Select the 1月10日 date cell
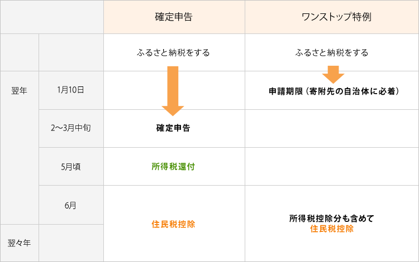This screenshot has width=419, height=262. coord(71,90)
